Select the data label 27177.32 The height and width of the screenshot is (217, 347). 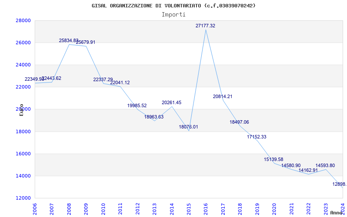click(205, 26)
